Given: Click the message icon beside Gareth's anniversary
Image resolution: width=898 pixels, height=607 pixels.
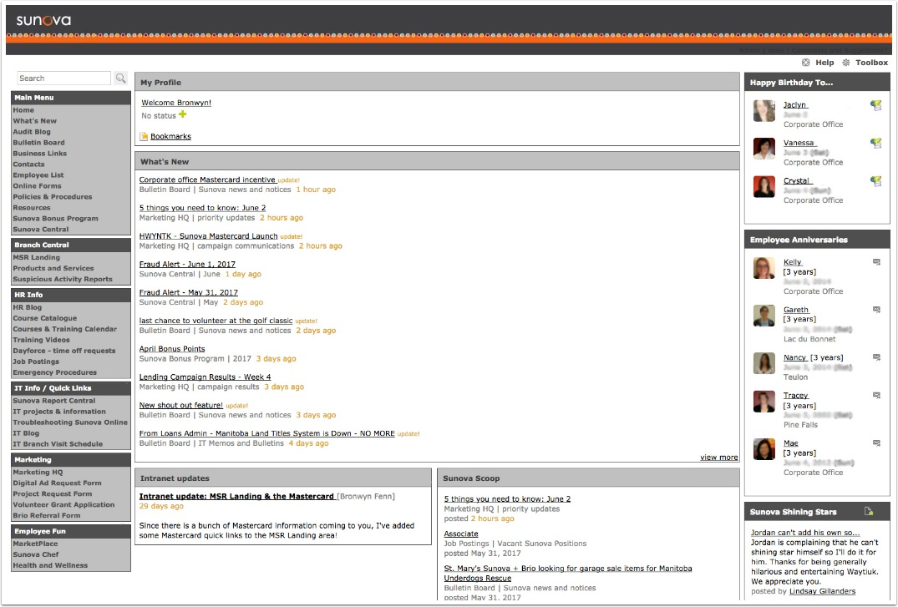Looking at the screenshot, I should click(876, 309).
